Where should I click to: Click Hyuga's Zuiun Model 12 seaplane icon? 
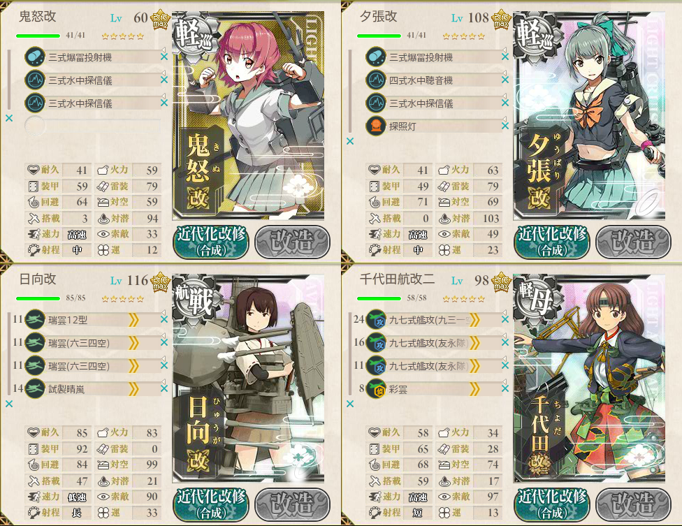click(x=35, y=320)
